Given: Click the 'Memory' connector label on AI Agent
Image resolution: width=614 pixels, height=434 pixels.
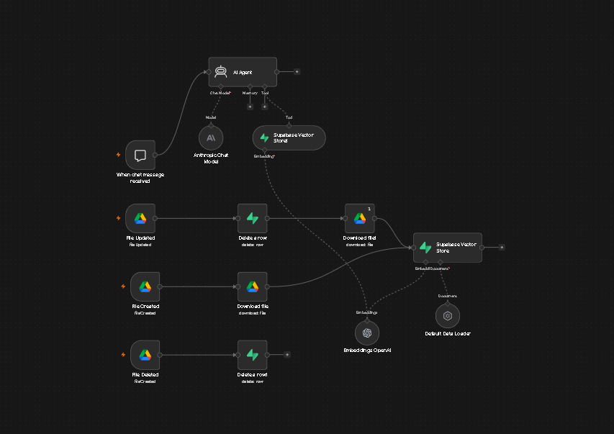Looking at the screenshot, I should coord(250,93).
